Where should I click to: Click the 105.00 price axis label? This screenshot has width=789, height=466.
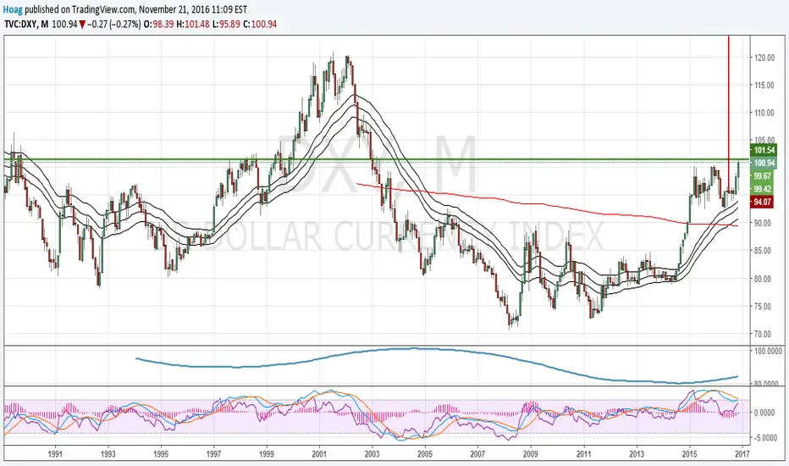(764, 140)
